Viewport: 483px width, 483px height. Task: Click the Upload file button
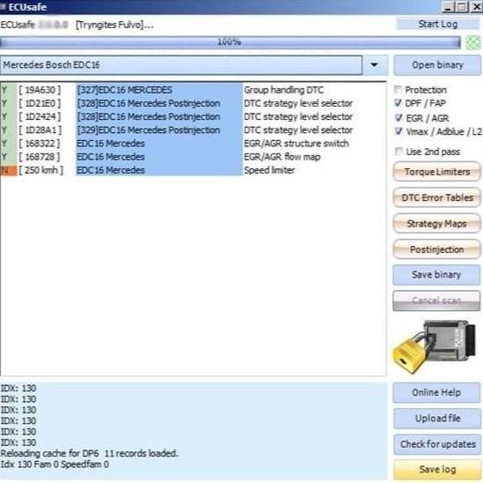pos(437,419)
